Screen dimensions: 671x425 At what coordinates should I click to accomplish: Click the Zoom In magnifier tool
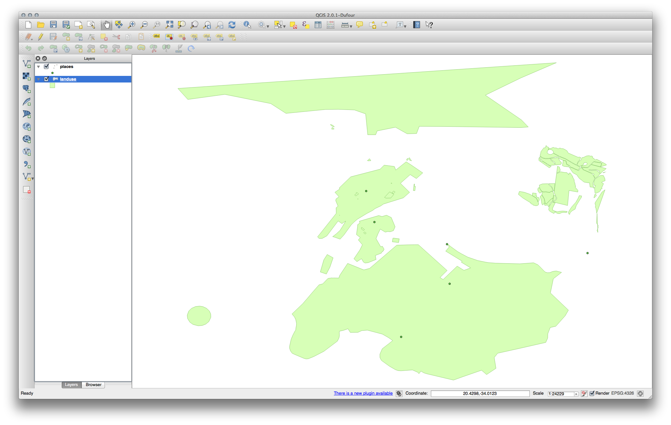(x=132, y=25)
